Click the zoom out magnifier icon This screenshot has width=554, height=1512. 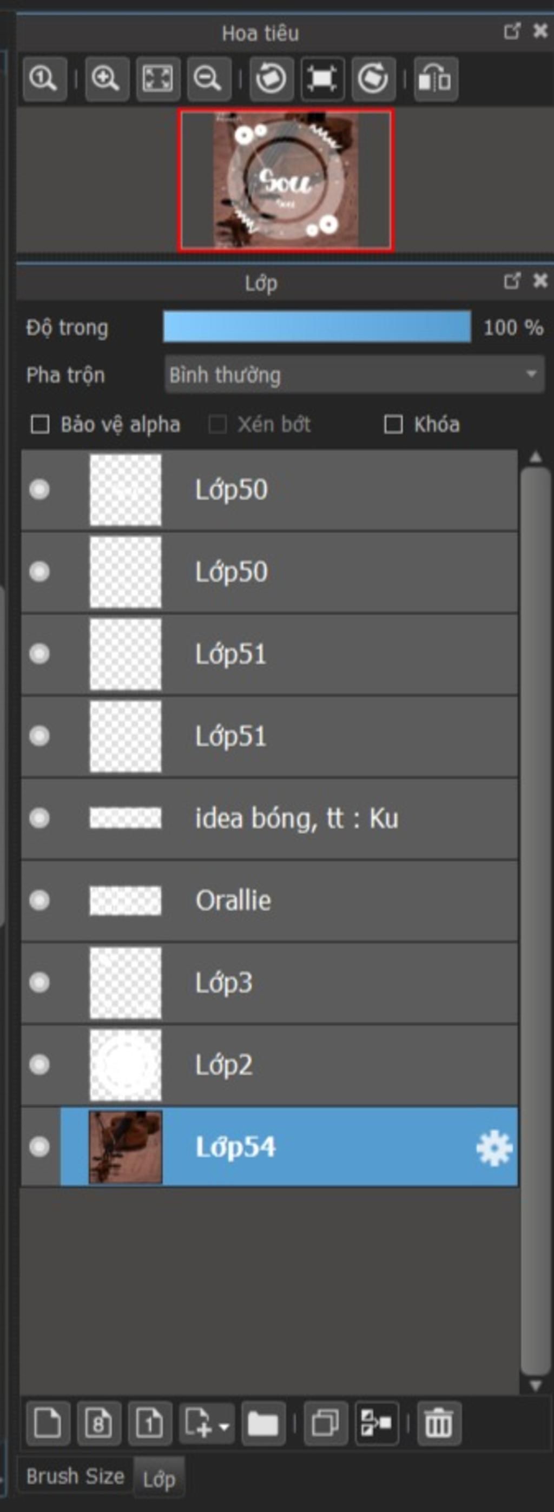208,78
